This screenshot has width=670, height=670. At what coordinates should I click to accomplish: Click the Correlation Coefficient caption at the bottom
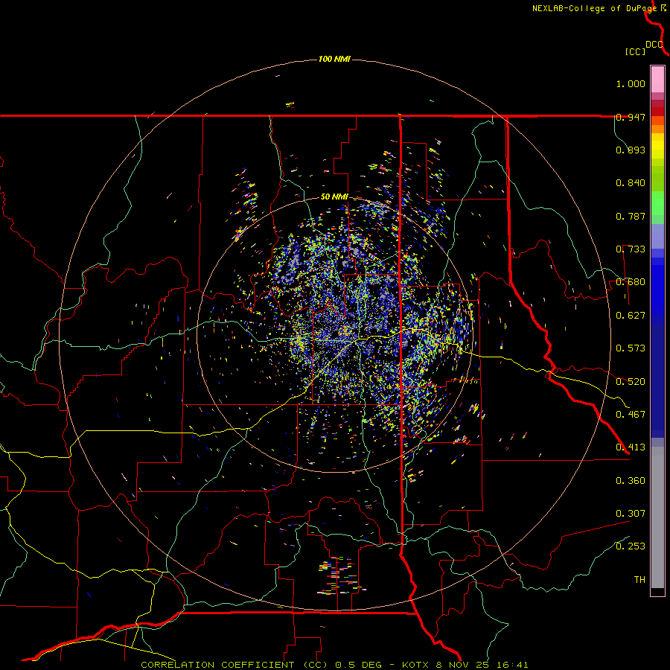tap(334, 665)
